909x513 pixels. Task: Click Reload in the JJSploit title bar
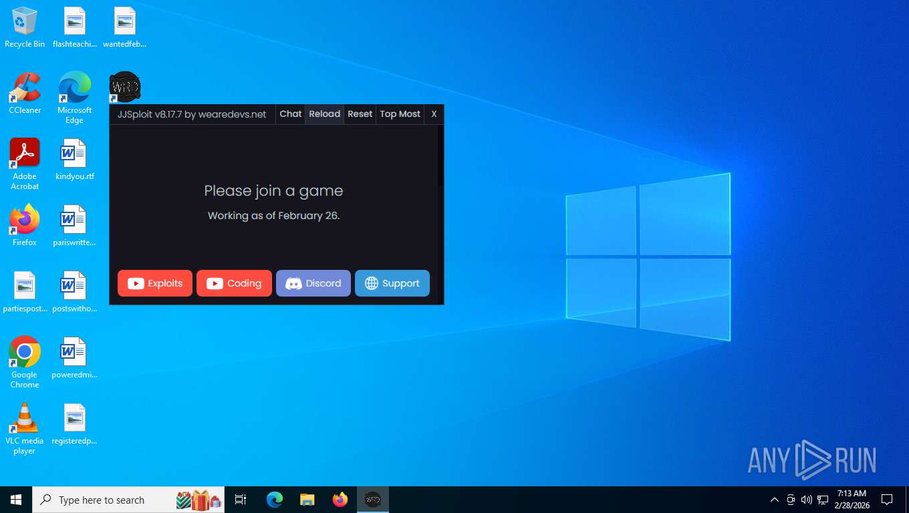325,114
